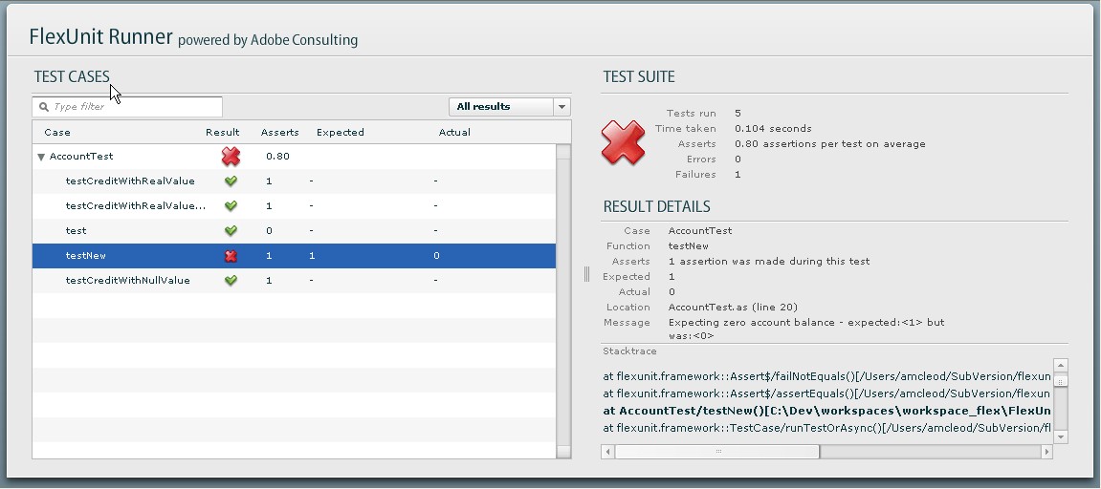This screenshot has width=1101, height=489.
Task: Select the AccountTest suite row
Action: 294,157
